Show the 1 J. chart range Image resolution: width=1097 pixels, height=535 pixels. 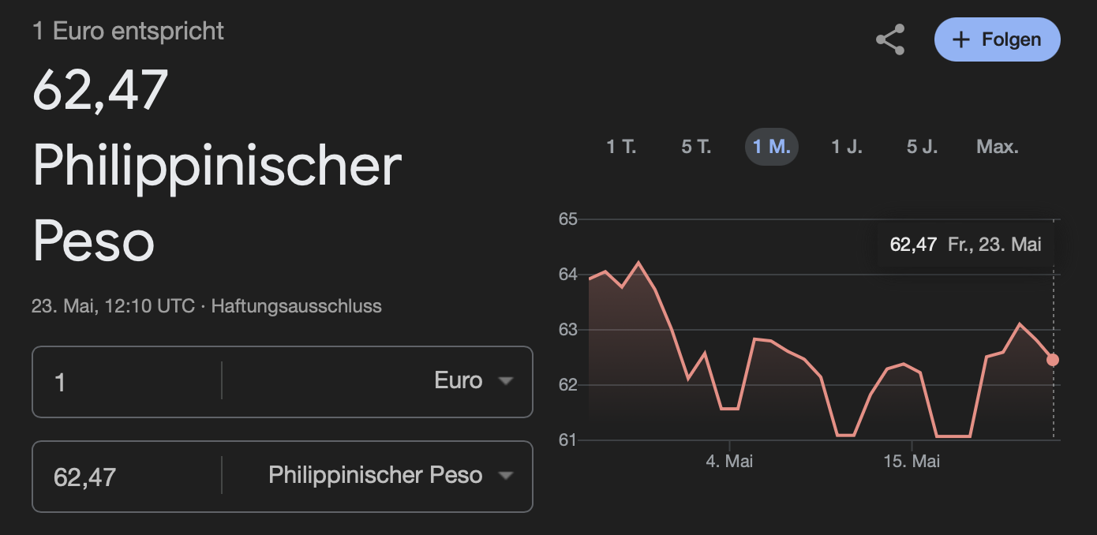tap(847, 147)
